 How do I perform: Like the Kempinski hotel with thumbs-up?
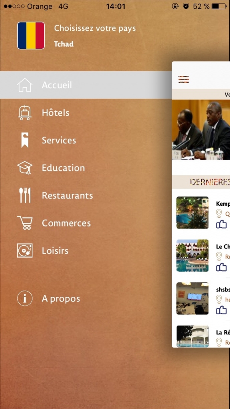(x=221, y=224)
